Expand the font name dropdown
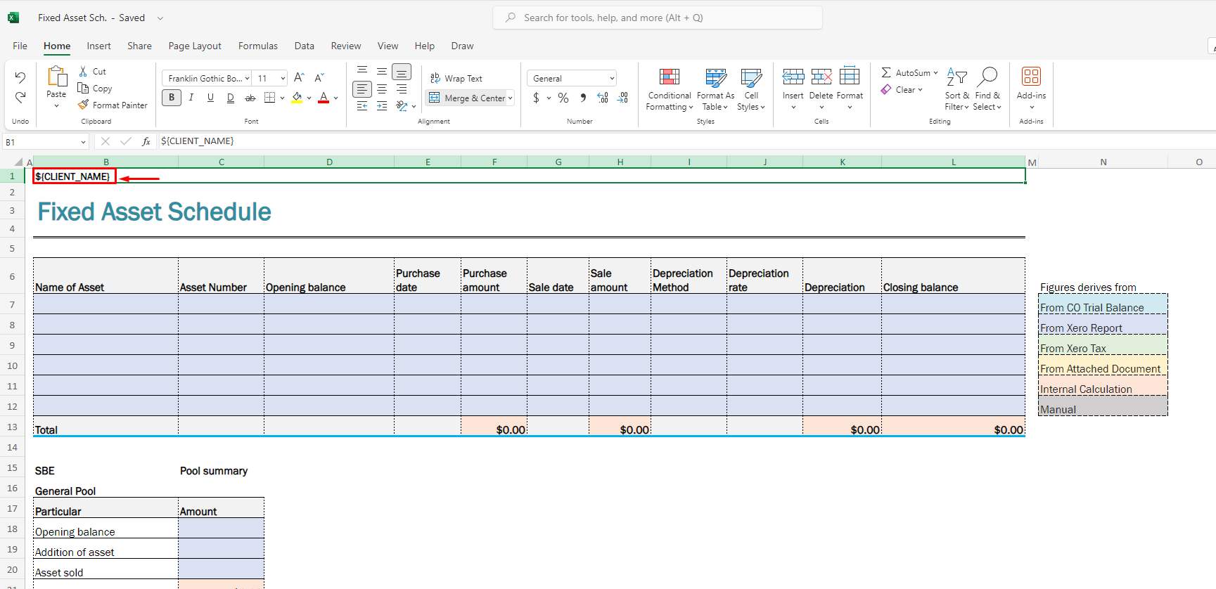The width and height of the screenshot is (1216, 589). tap(247, 79)
